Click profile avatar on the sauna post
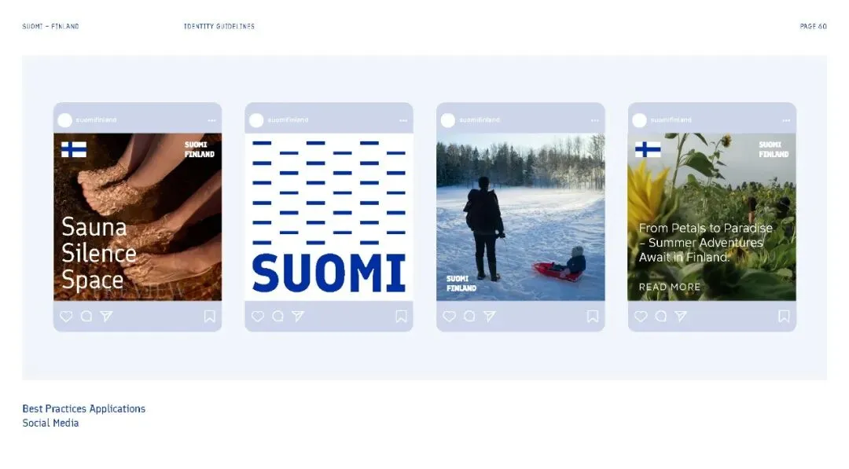The width and height of the screenshot is (849, 469). click(x=65, y=120)
